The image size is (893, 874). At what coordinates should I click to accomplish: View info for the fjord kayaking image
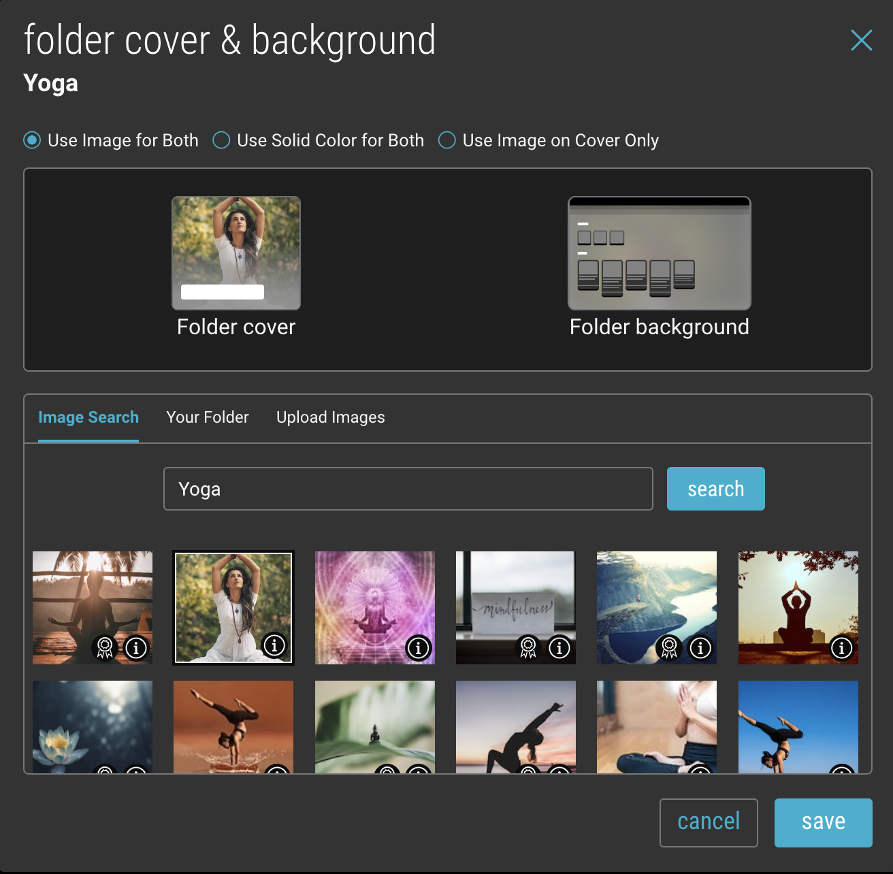click(x=700, y=648)
